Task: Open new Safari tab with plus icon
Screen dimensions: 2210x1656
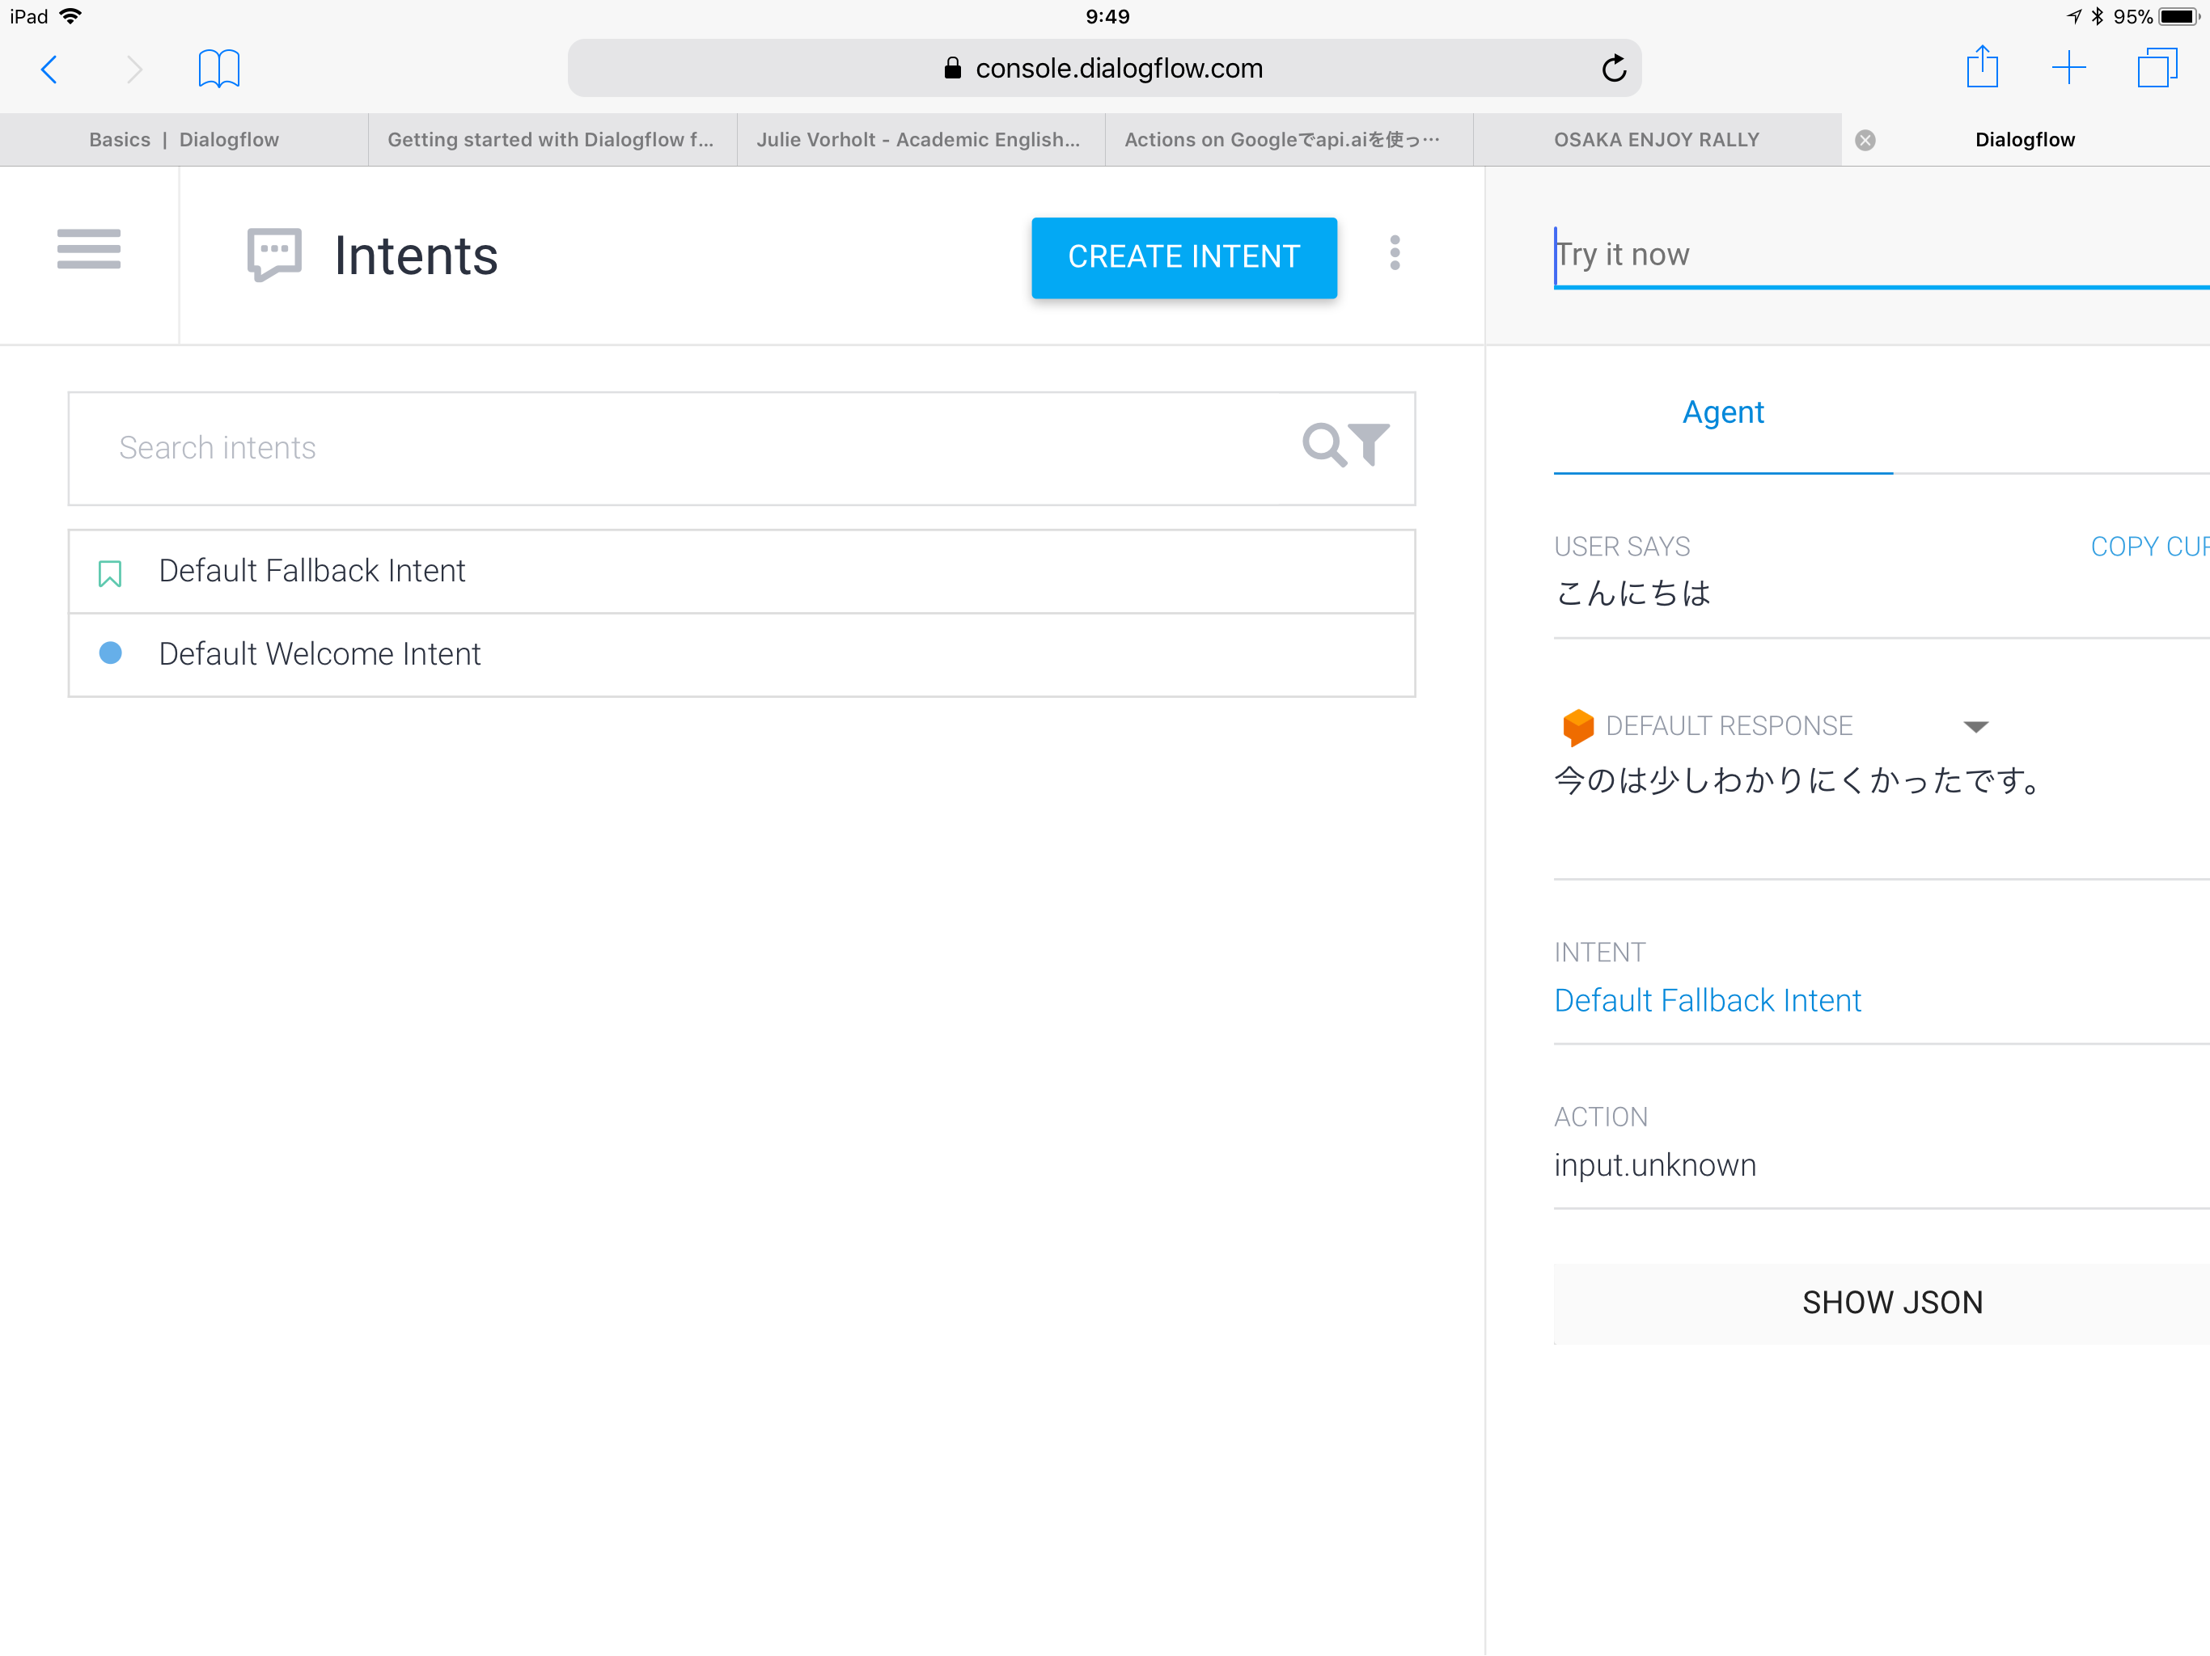Action: click(2068, 68)
